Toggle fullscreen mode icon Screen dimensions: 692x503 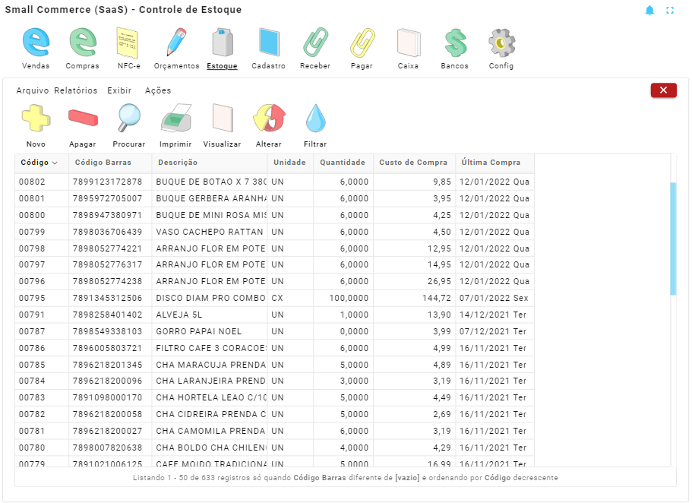tap(670, 11)
